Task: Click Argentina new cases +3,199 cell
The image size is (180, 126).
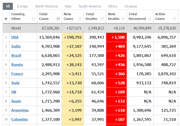Action: 73,110
